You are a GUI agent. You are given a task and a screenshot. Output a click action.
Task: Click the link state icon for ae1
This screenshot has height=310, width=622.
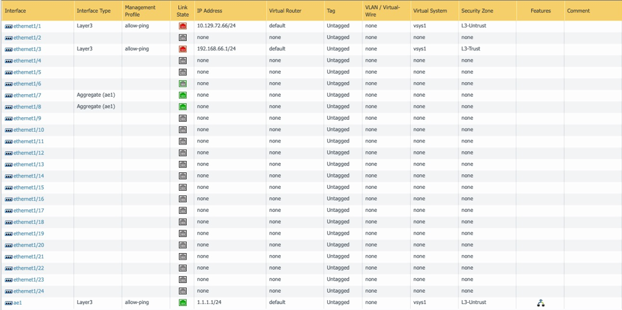click(183, 303)
